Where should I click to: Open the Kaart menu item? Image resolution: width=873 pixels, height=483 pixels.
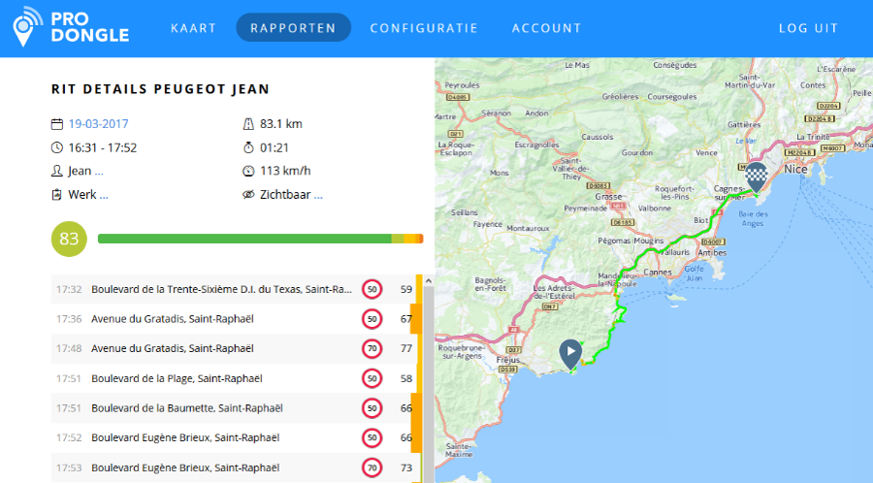[193, 28]
